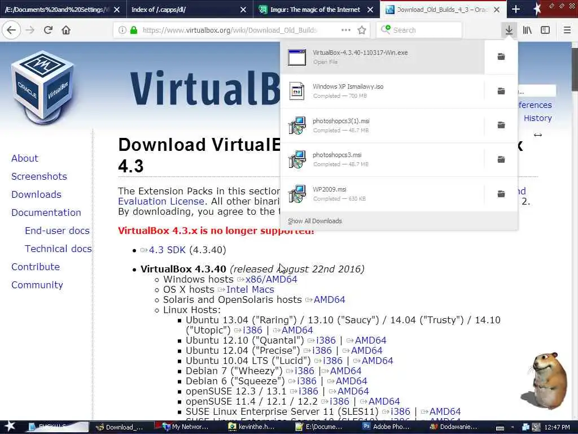
Task: Click the green padlock security icon
Action: tap(134, 31)
